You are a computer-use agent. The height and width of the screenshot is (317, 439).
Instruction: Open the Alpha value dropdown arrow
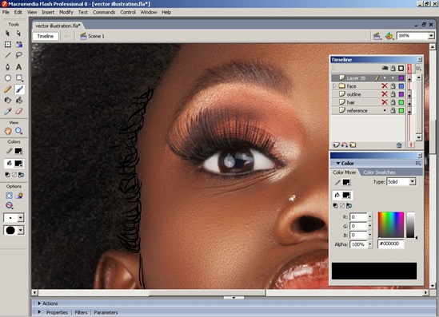(370, 244)
